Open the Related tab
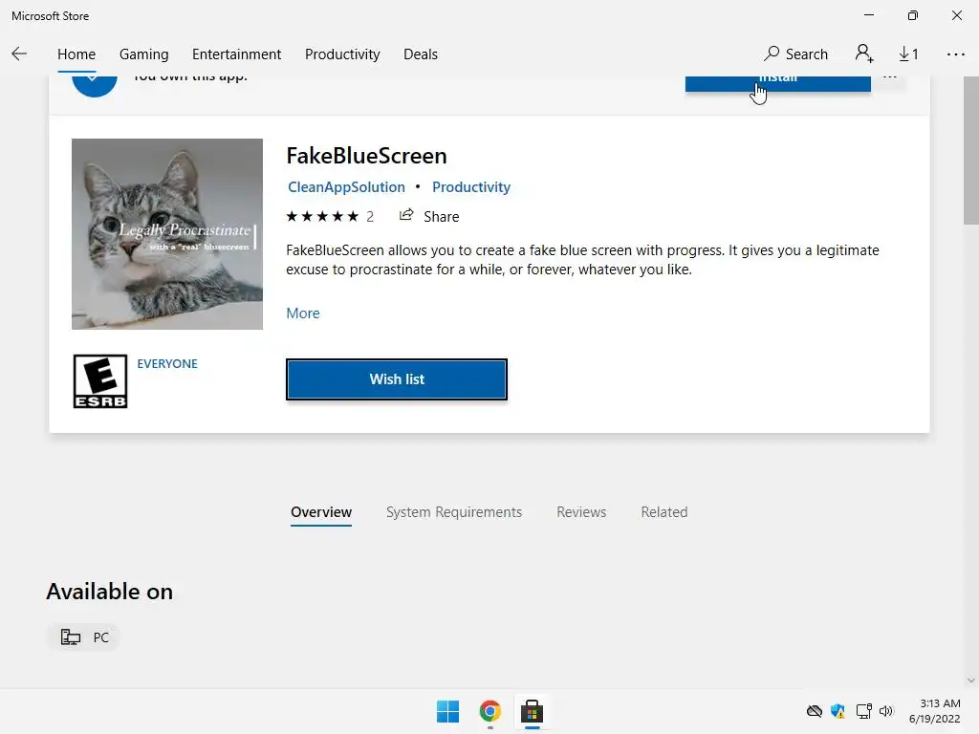Image resolution: width=979 pixels, height=734 pixels. tap(664, 512)
